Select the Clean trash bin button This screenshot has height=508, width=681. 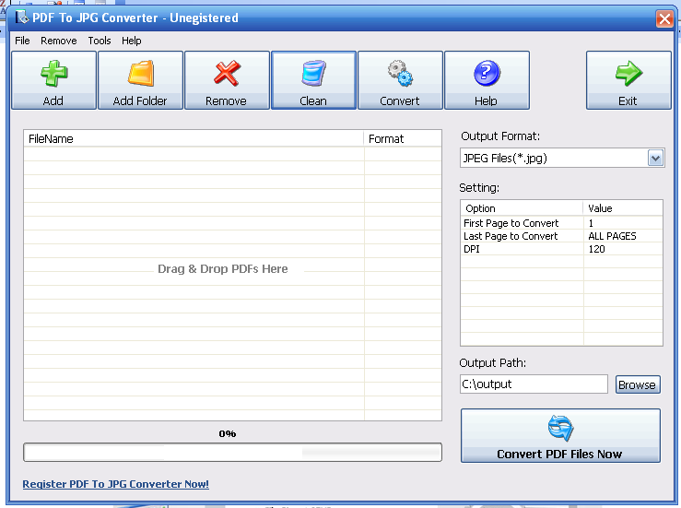click(x=313, y=80)
